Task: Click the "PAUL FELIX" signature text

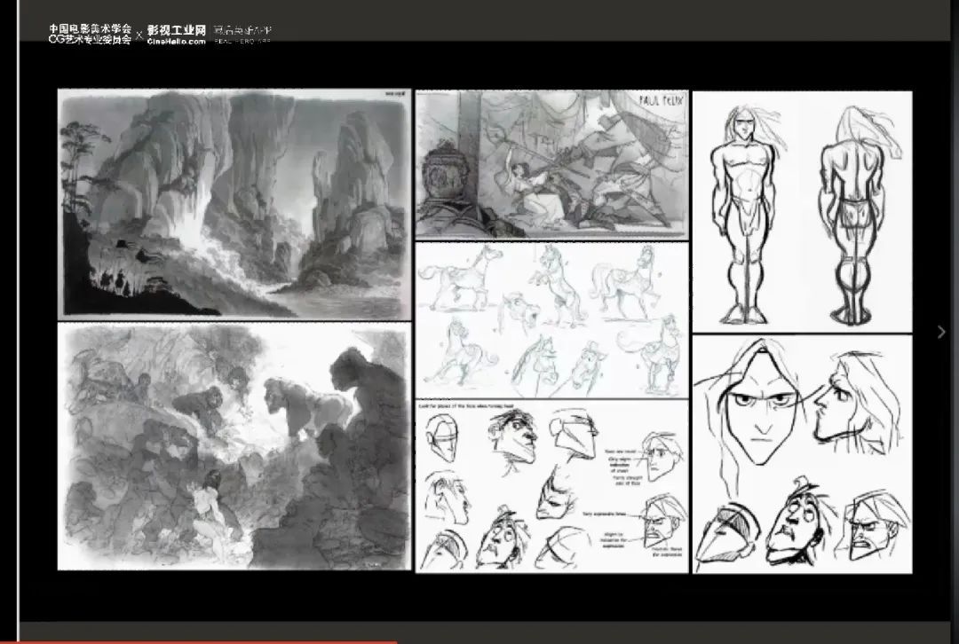Action: [662, 100]
